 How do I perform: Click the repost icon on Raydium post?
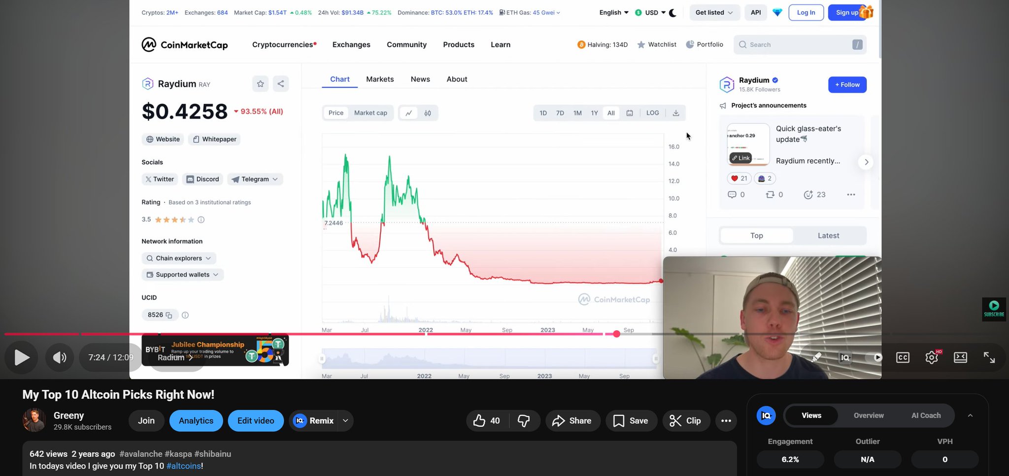click(770, 194)
